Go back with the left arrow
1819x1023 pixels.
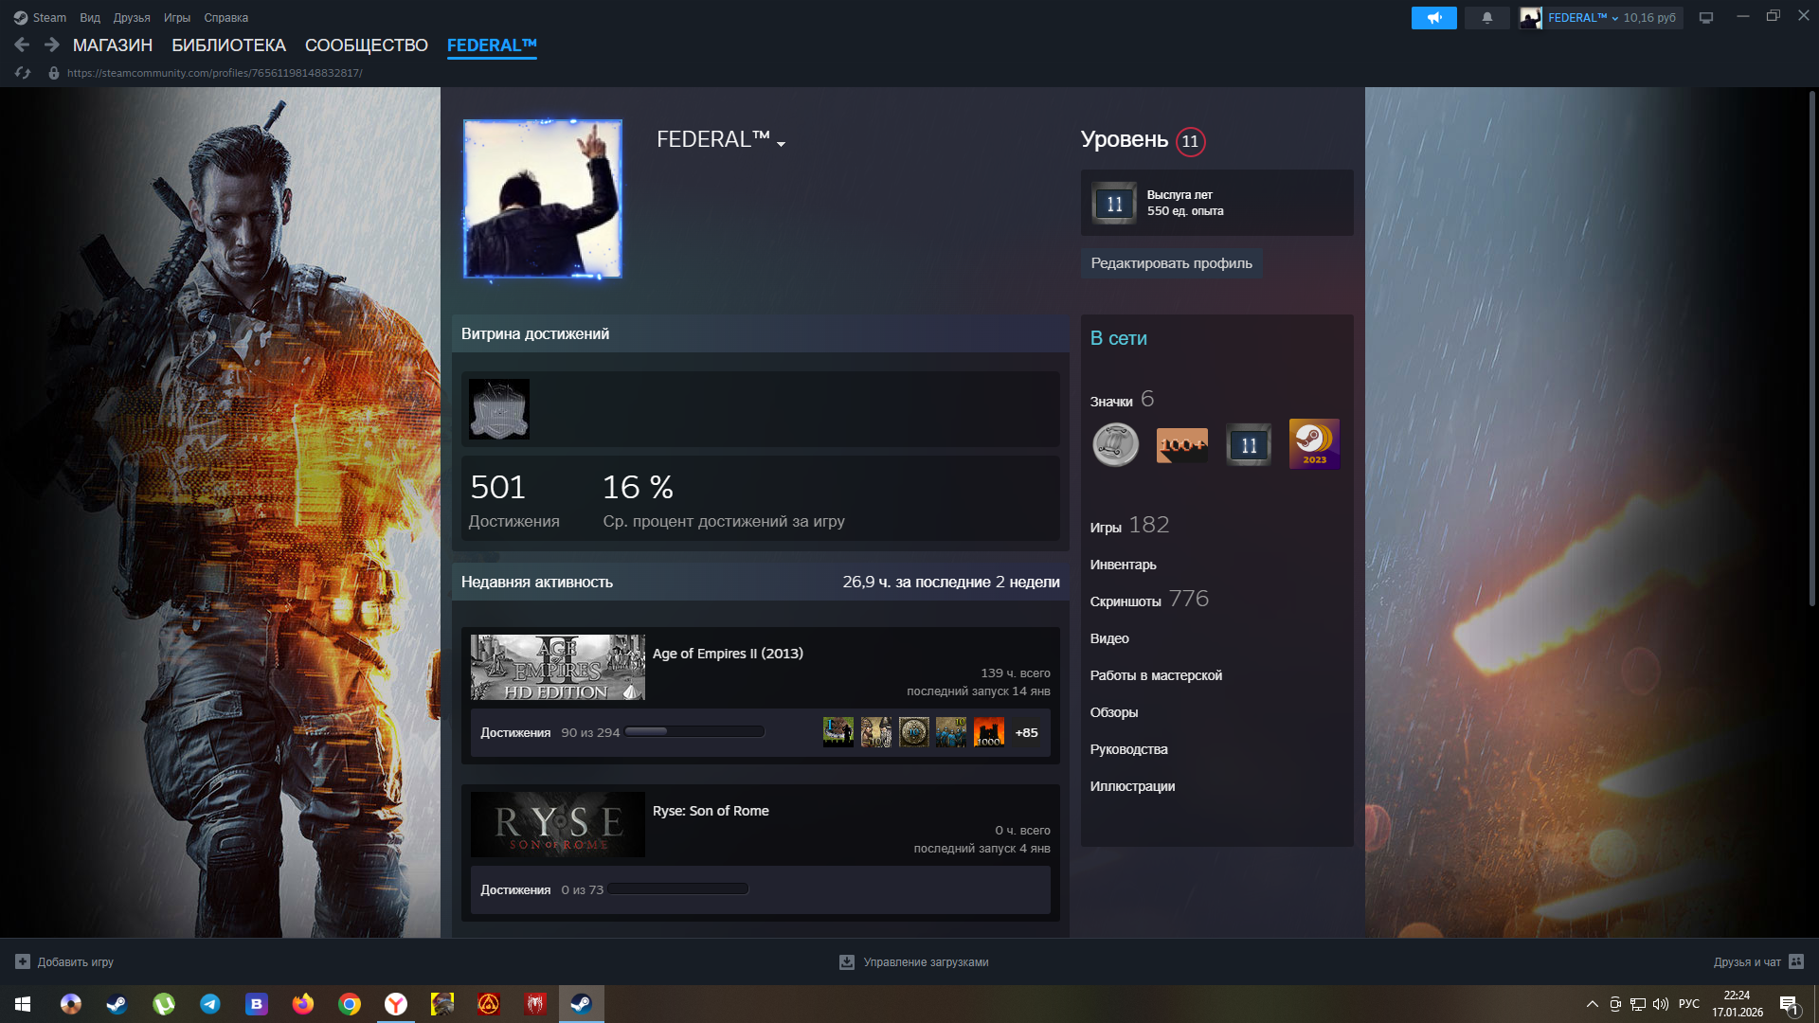tap(22, 45)
